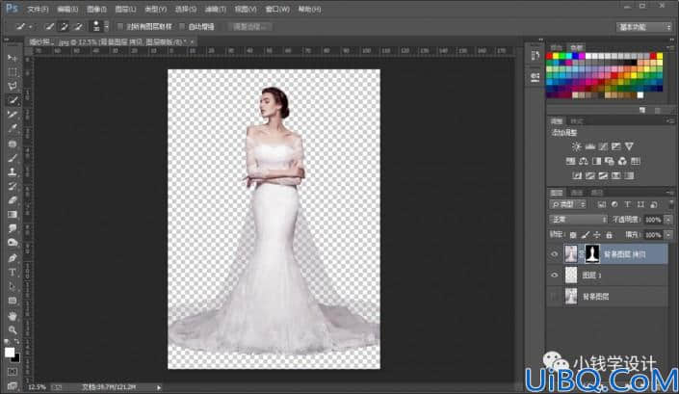
Task: Click New Selection mode in options bar
Action: pyautogui.click(x=49, y=27)
